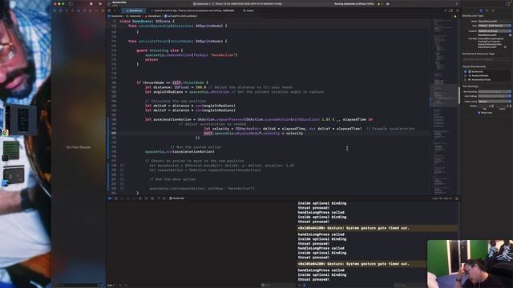Viewport: 513px width, 288px height.
Task: Open Simulate Location in debug bar
Action: [164, 198]
